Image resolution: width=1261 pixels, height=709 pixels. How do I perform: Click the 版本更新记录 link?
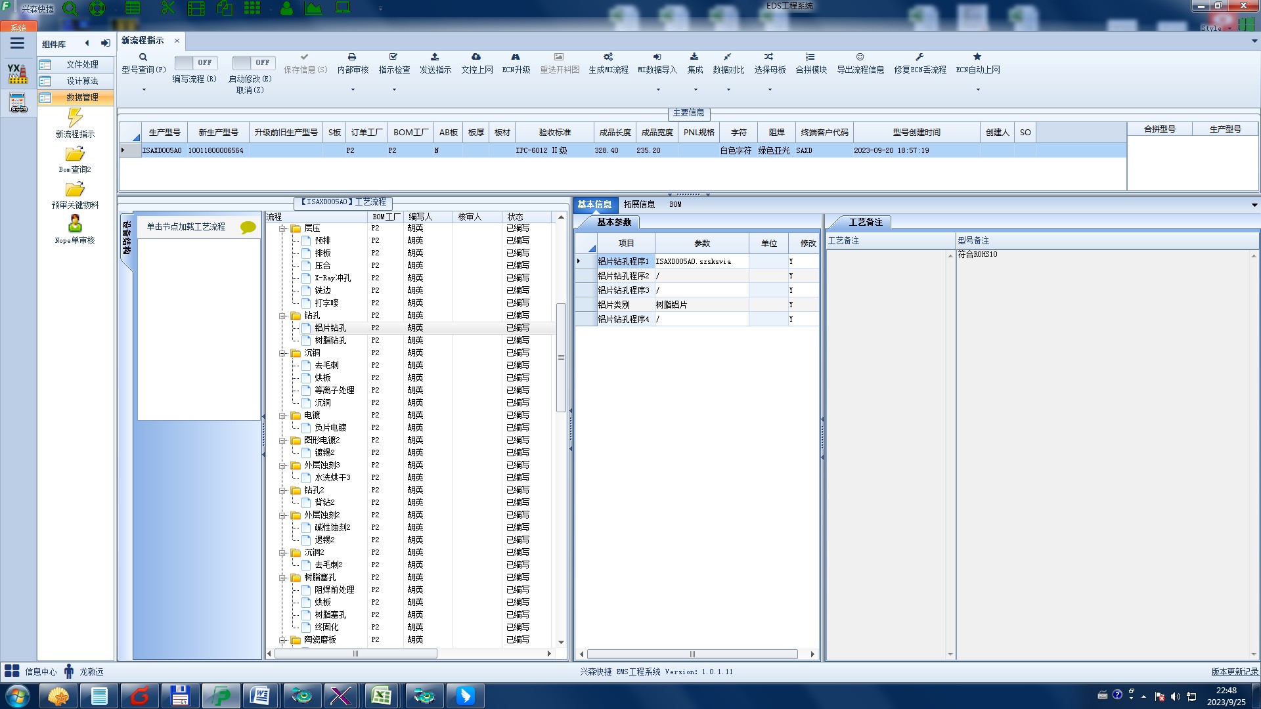coord(1234,672)
